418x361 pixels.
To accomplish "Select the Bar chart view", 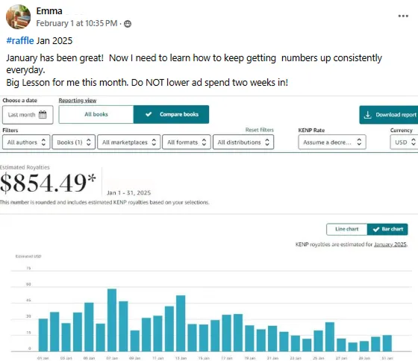I will [x=387, y=229].
